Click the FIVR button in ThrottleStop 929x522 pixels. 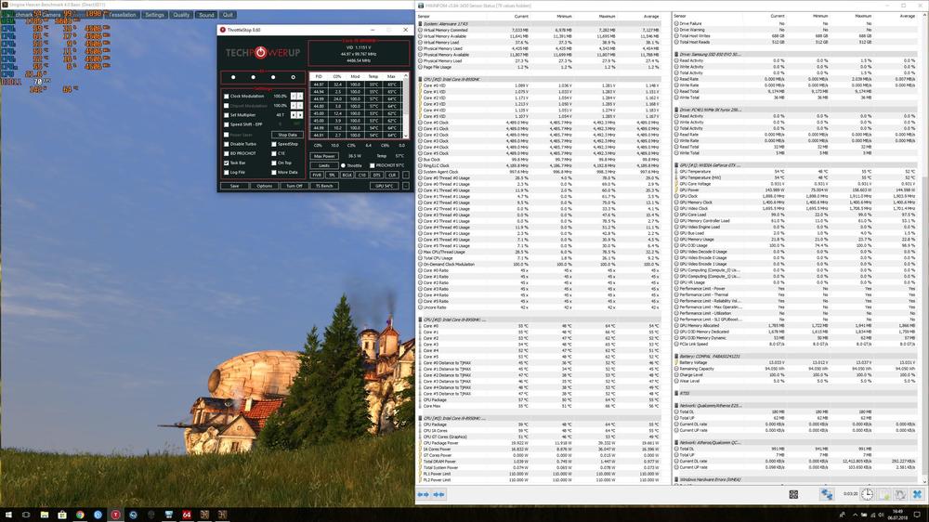tap(317, 175)
